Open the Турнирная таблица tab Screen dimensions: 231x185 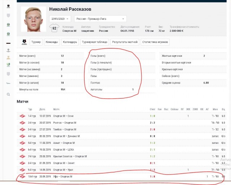click(95, 42)
